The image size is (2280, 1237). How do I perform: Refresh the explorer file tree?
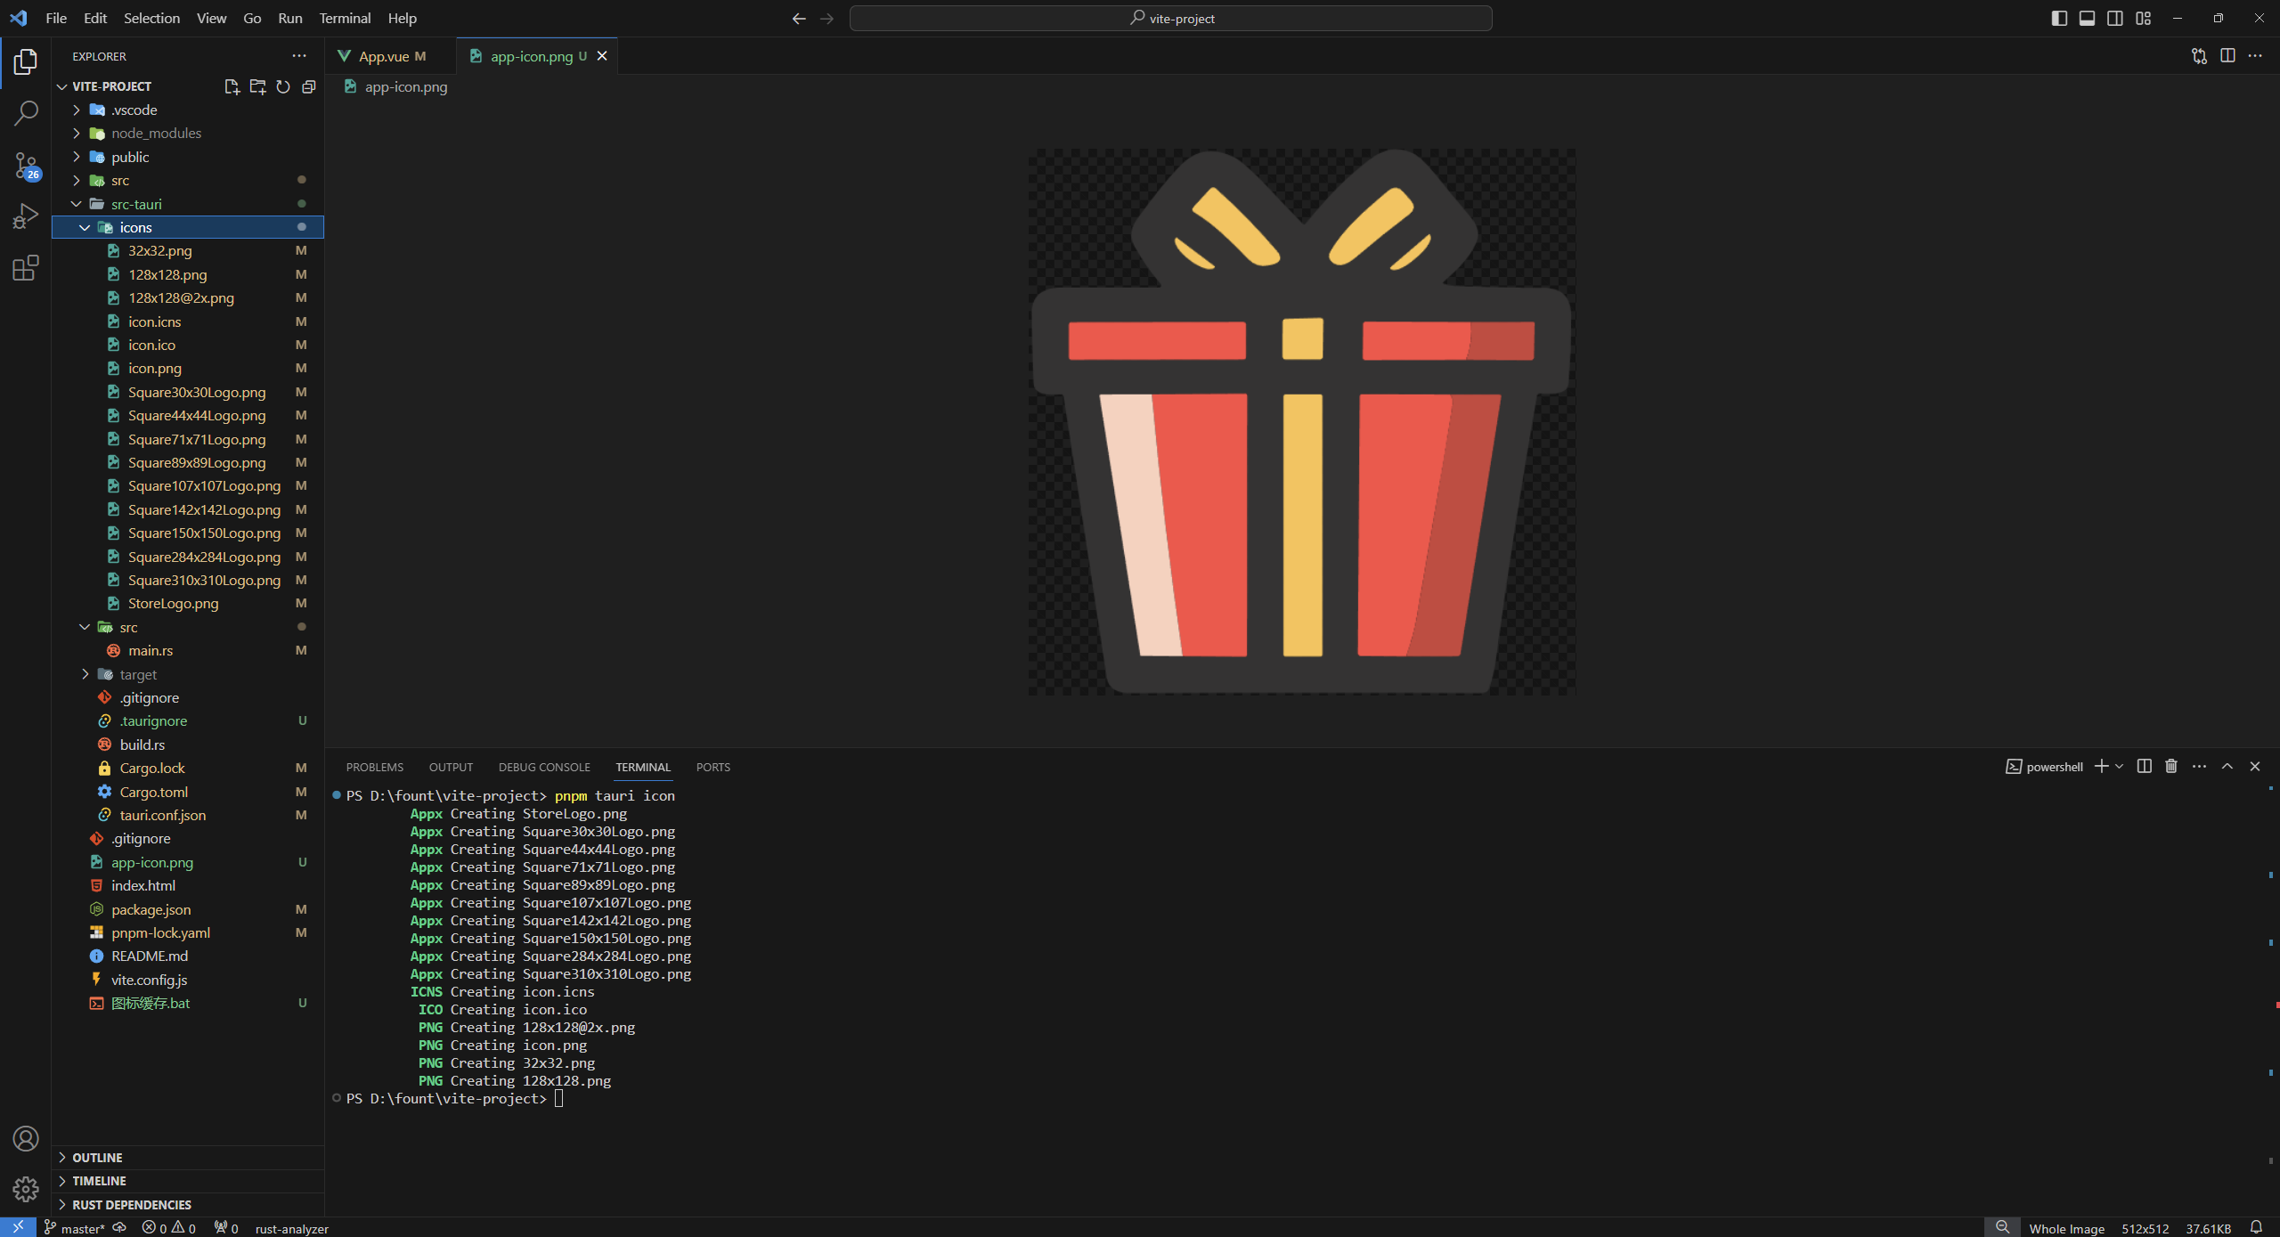(x=283, y=86)
